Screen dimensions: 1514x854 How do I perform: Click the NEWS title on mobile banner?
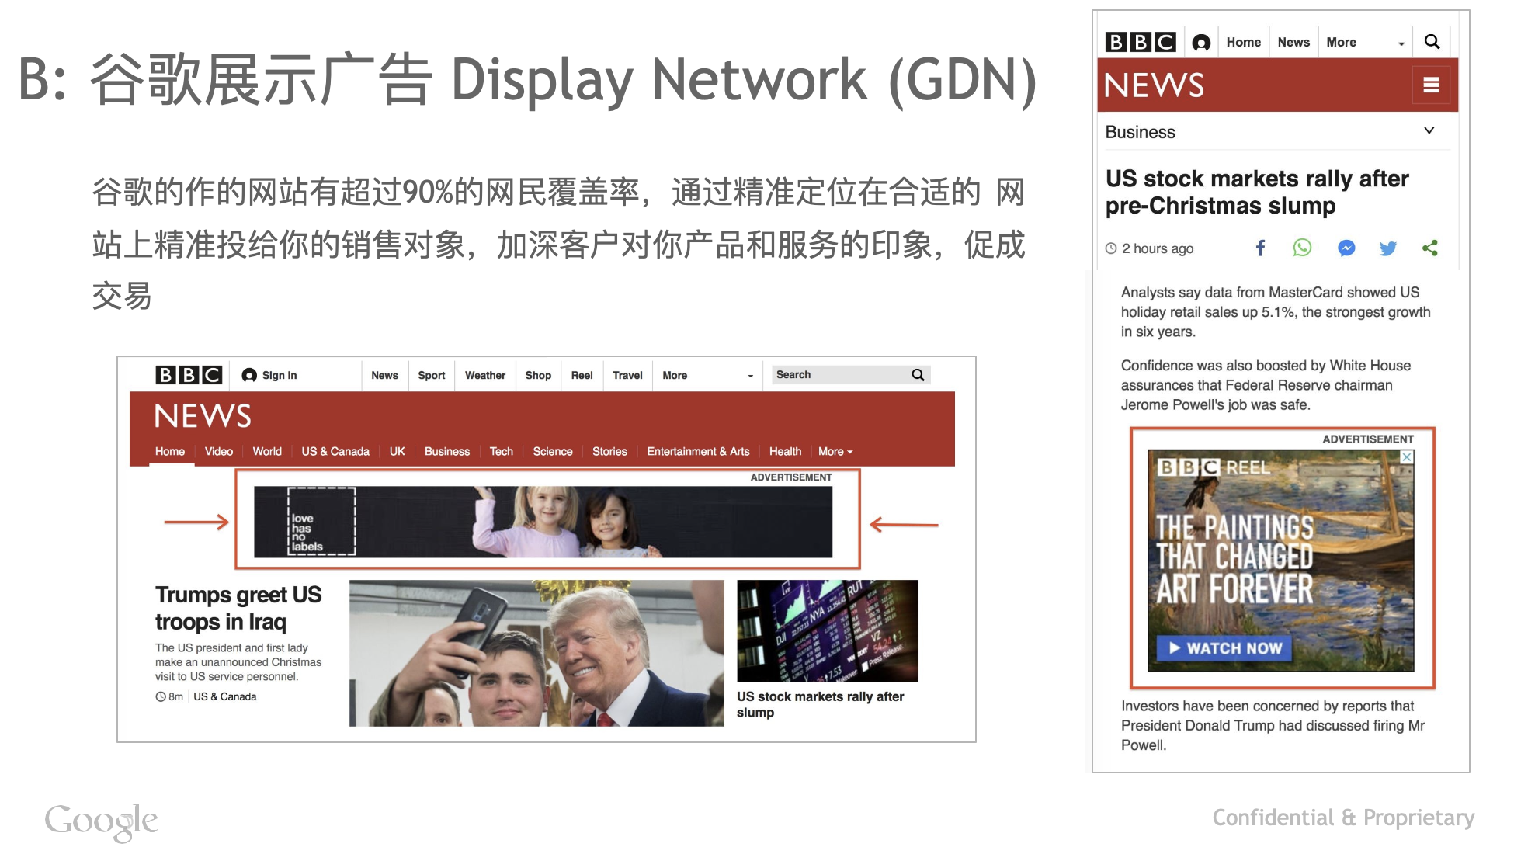point(1154,85)
